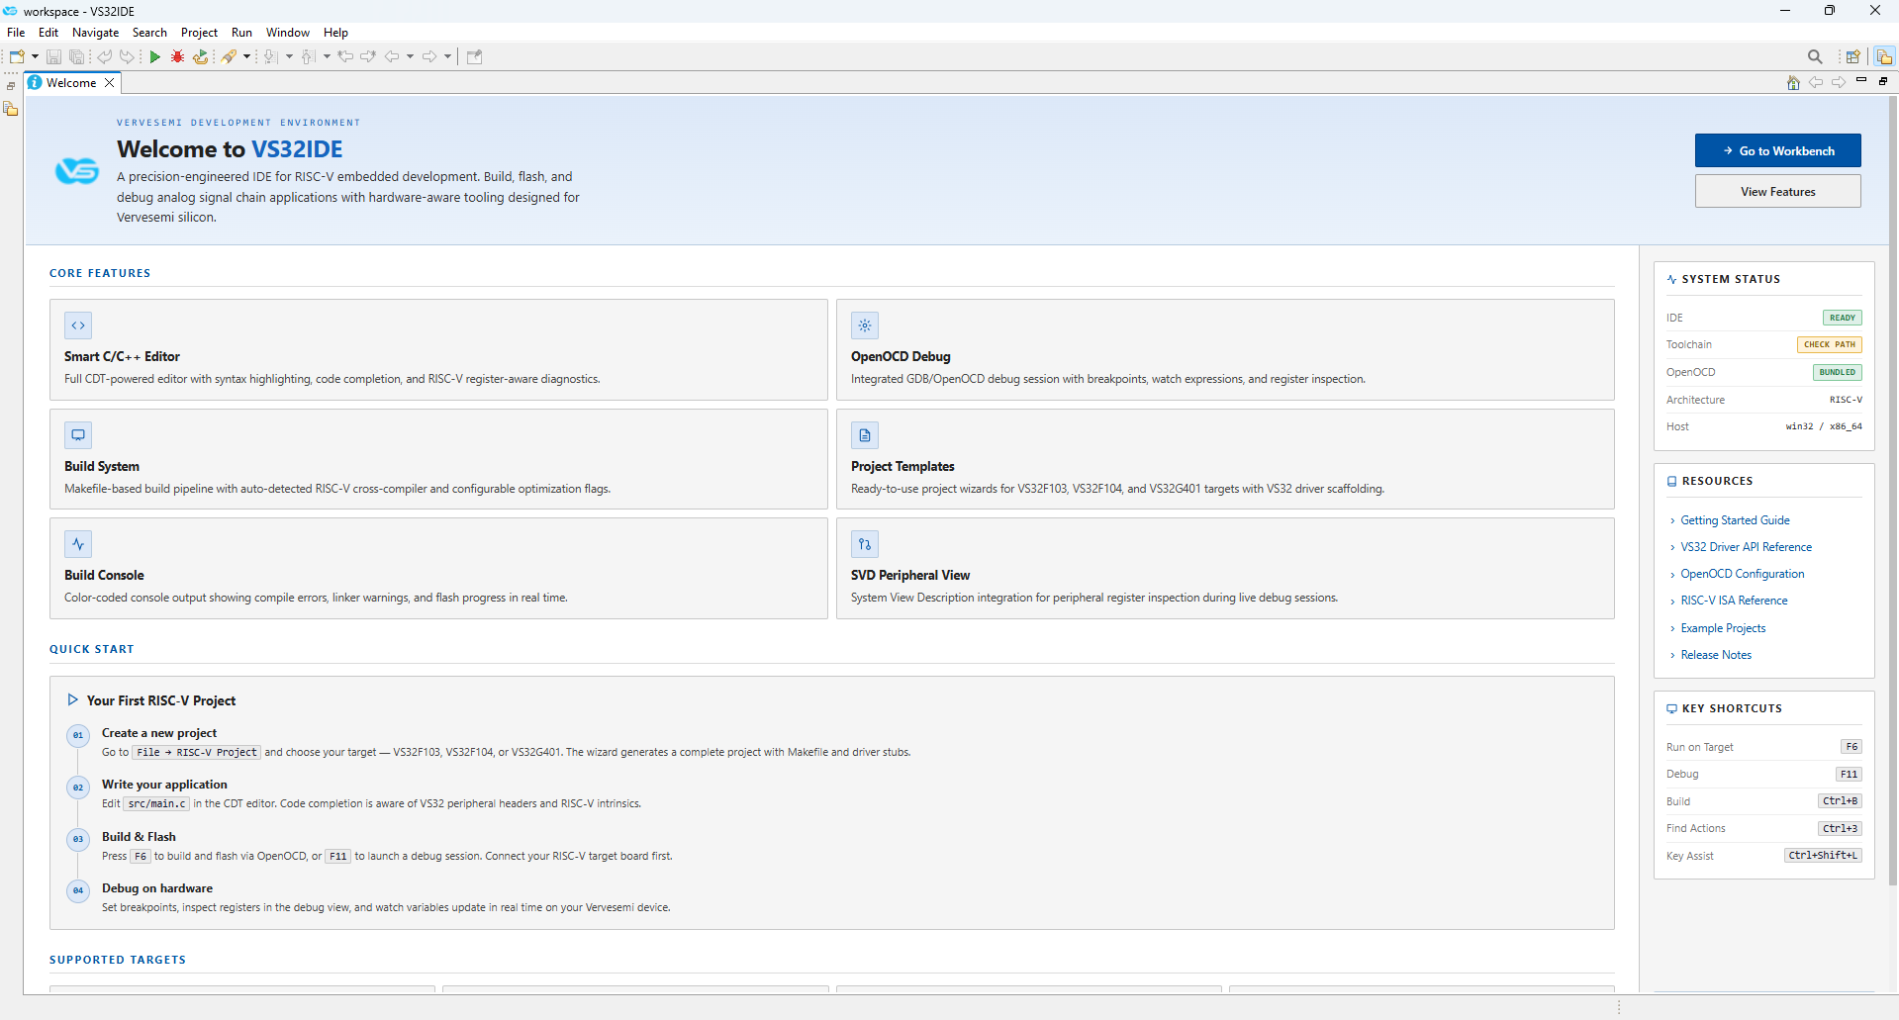1899x1020 pixels.
Task: Open search using the magnifier icon
Action: [x=1815, y=56]
